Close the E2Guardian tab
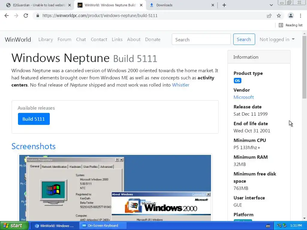Viewport: 307px width, 230px height. coord(70,5)
